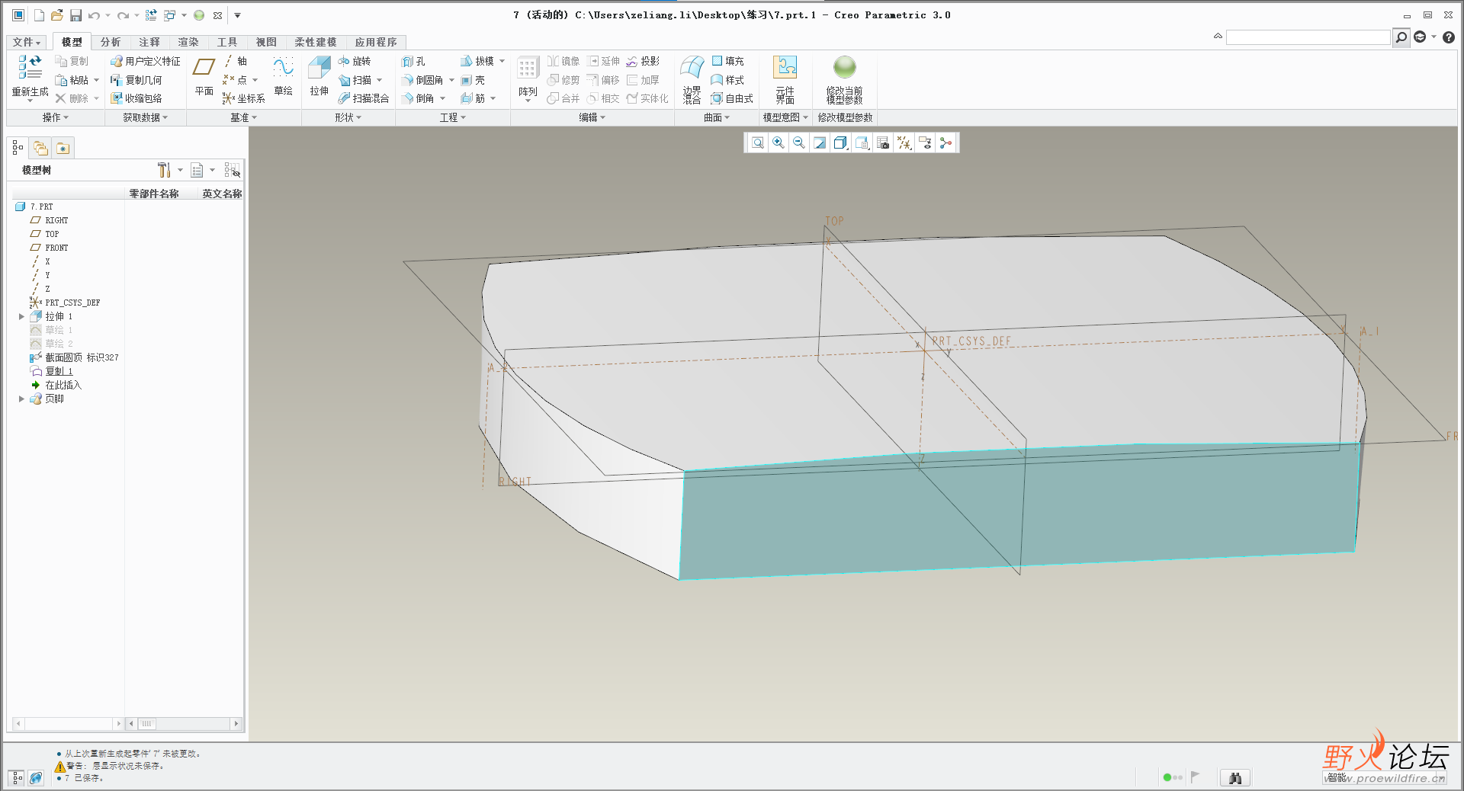This screenshot has height=791, width=1464.
Task: Click the Shrinkwrap (收缩包络) button
Action: tap(136, 98)
